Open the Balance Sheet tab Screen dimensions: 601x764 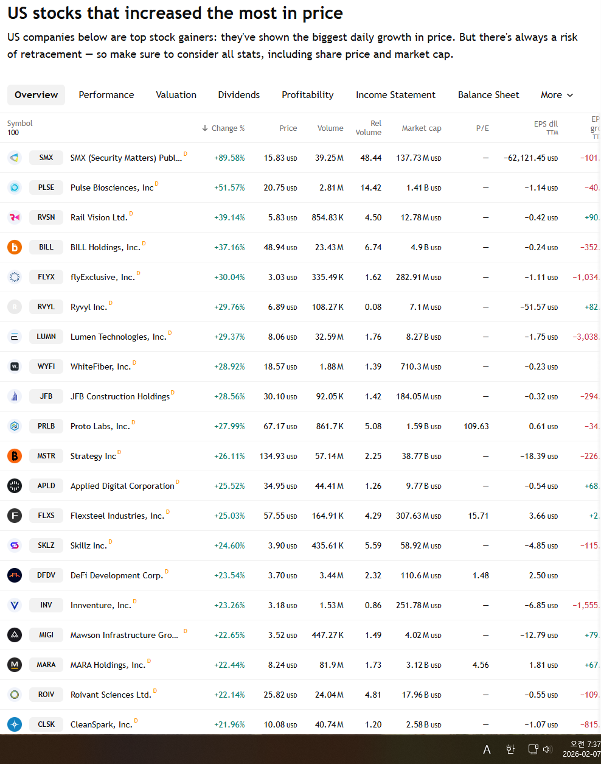click(488, 95)
